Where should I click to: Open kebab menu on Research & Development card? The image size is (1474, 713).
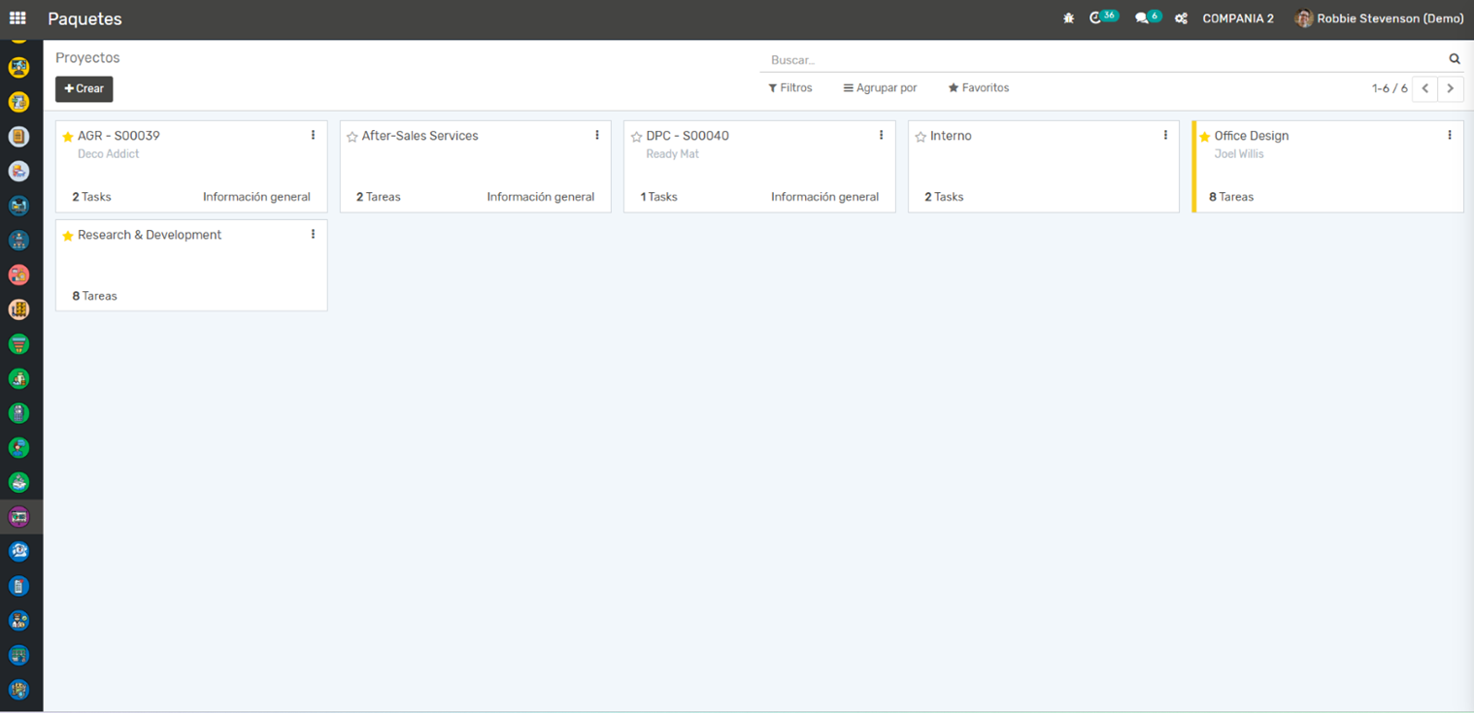[x=313, y=235]
